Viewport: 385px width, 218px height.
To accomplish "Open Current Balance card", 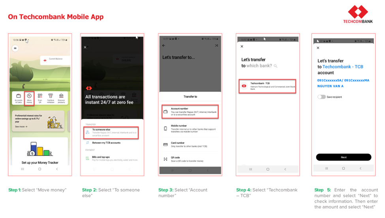I will (55, 60).
